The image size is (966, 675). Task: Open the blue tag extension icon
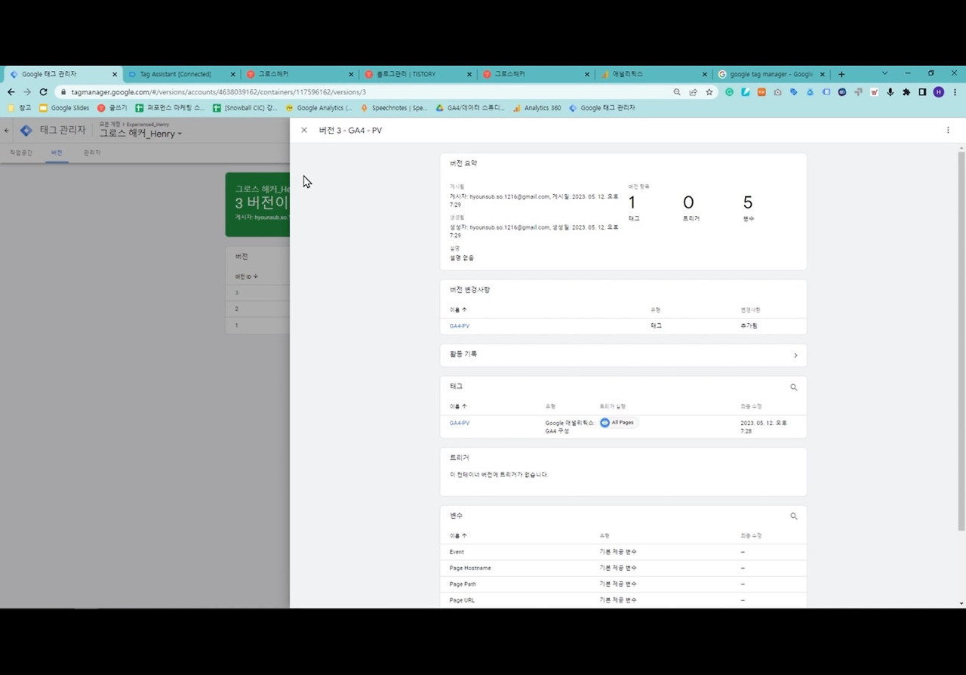coord(794,92)
